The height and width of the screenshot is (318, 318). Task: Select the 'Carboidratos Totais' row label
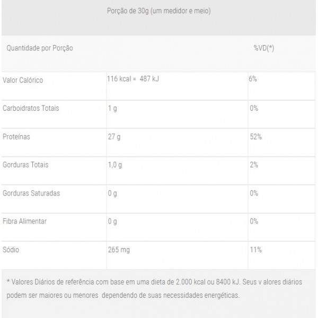click(x=31, y=108)
